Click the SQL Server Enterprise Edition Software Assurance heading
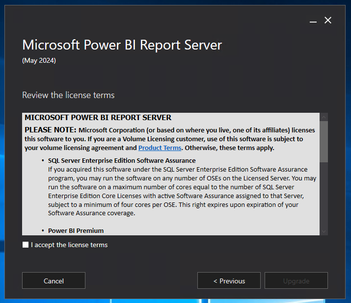This screenshot has height=303, width=351. pos(122,160)
